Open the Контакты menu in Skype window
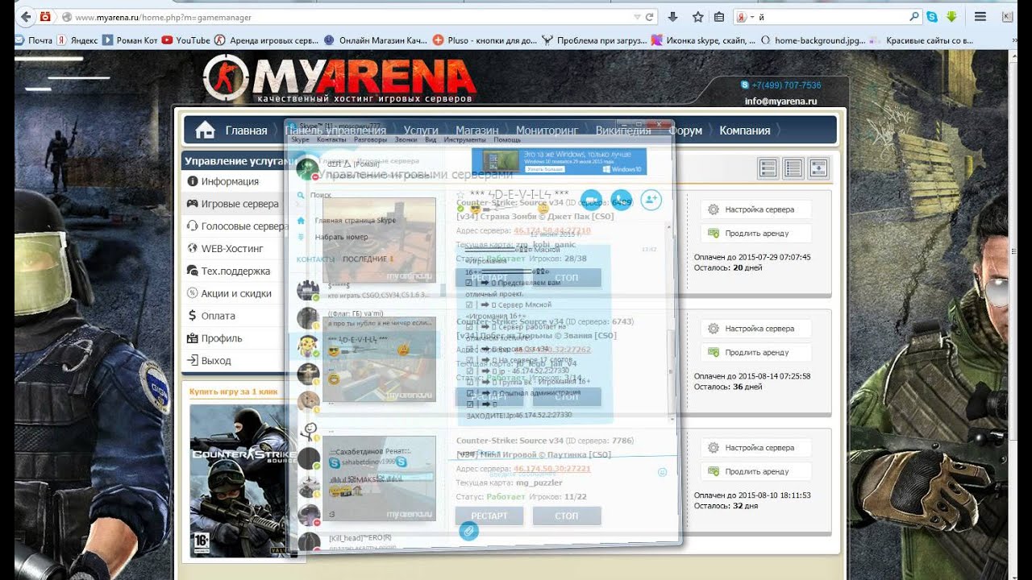This screenshot has height=580, width=1032. (331, 139)
